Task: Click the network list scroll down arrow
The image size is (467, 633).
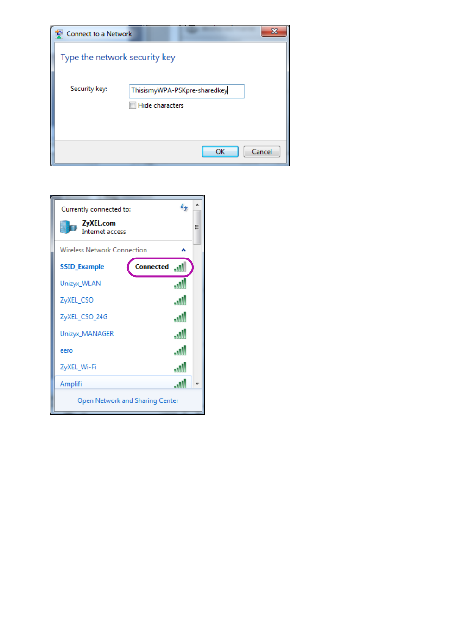Action: (x=197, y=384)
